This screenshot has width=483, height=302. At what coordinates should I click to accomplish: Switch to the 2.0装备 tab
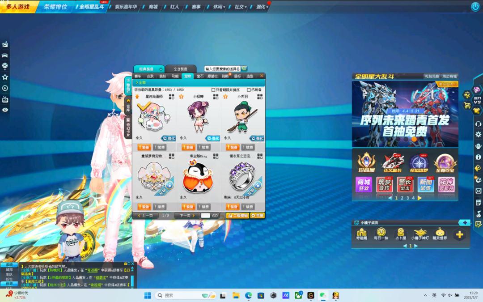pyautogui.click(x=181, y=69)
